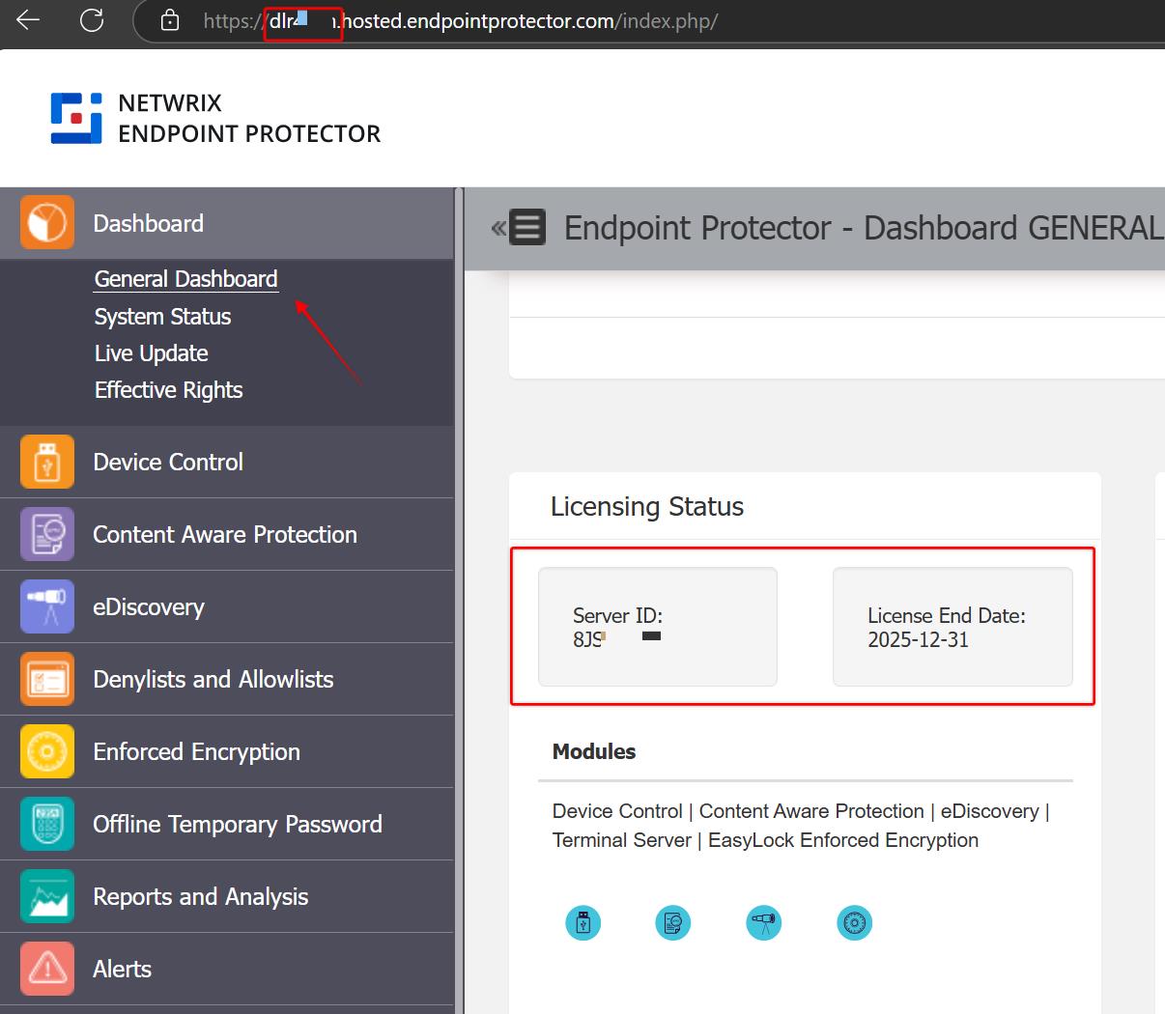Click the EasyLock Enforced Encryption module text
Viewport: 1165px width, 1014px height.
(x=843, y=840)
